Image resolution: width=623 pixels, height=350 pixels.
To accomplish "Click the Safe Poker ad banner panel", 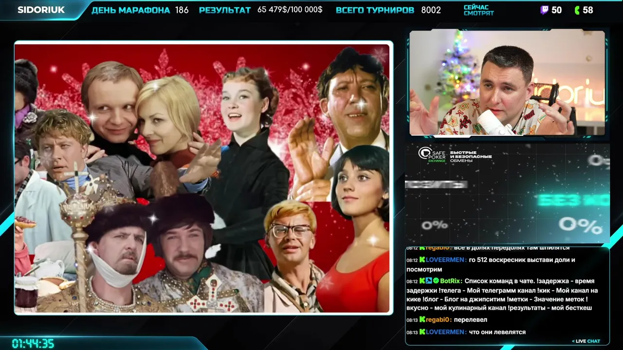I will click(x=507, y=193).
